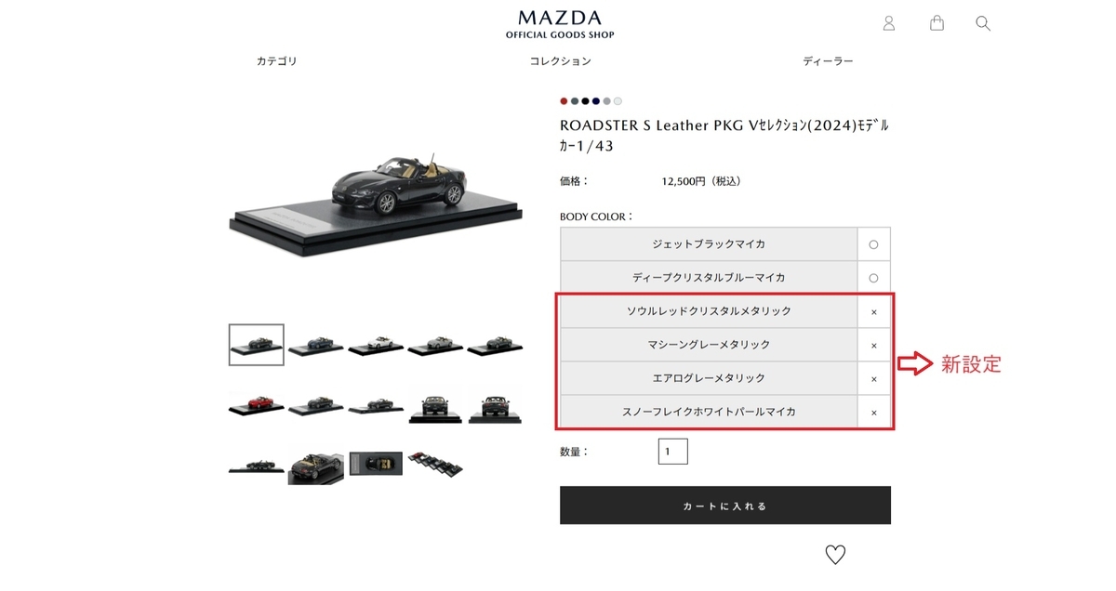Click the sold-out mark for ソウルレッドクリスタルメタリック
This screenshot has width=1116, height=591.
874,312
